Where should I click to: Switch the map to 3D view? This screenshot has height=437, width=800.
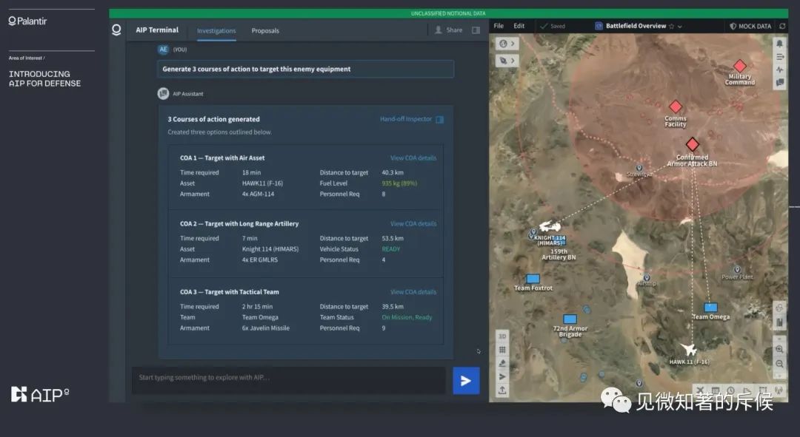click(502, 336)
